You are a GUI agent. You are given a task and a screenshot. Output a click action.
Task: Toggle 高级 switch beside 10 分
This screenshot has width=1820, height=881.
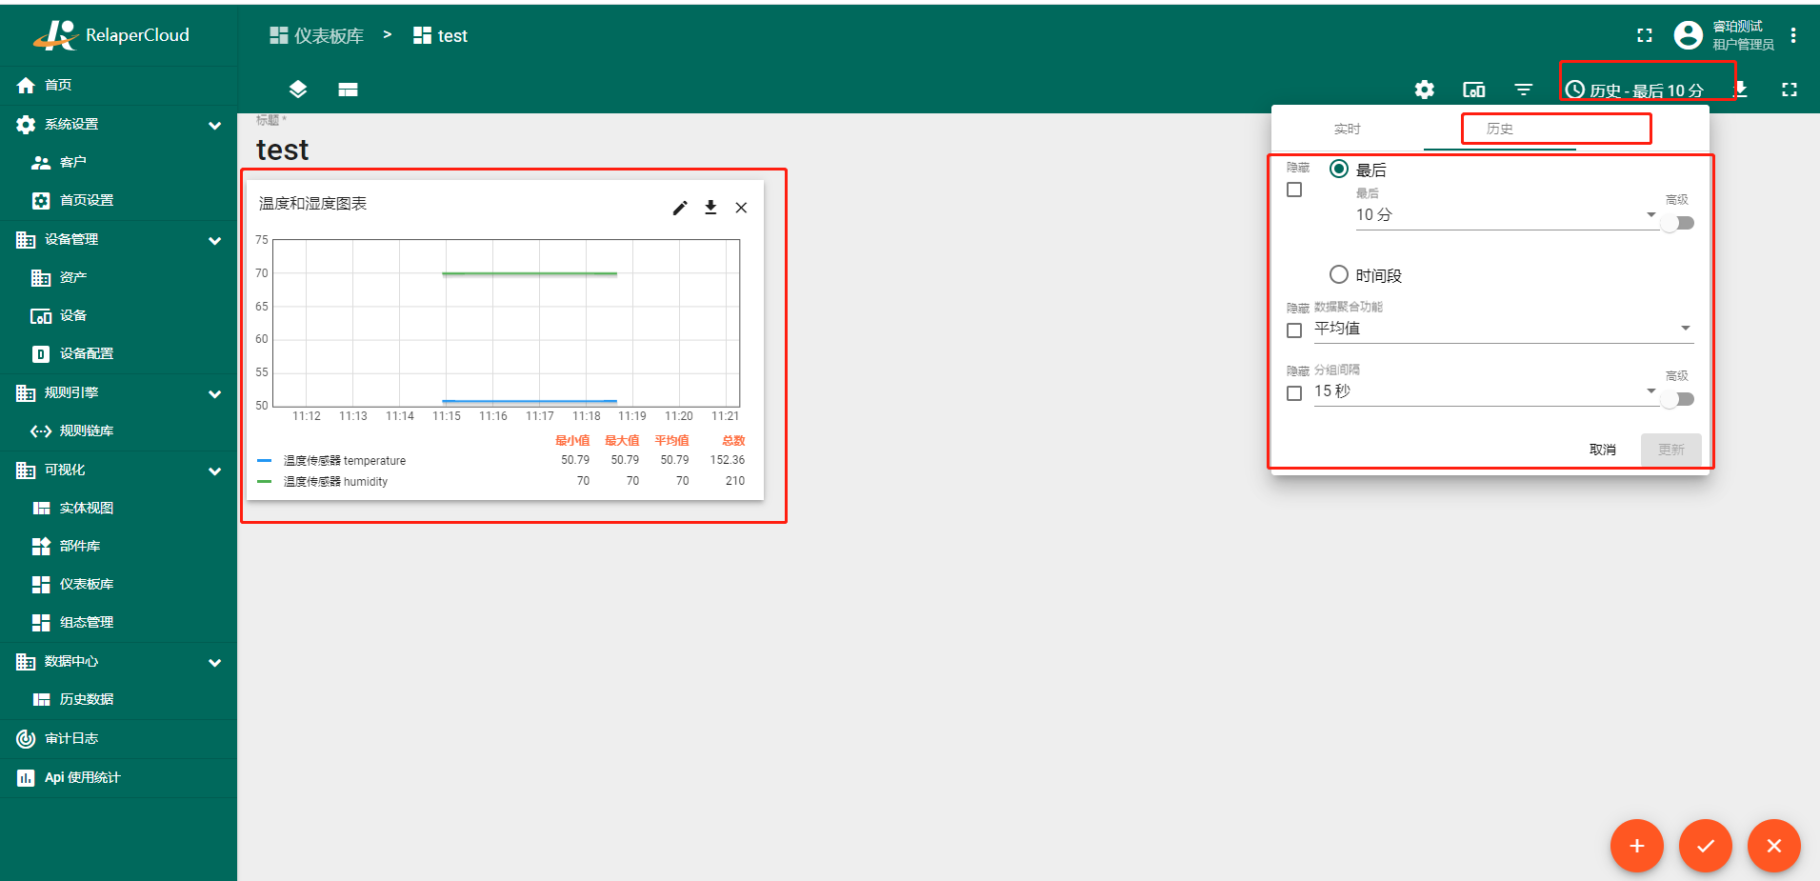1677,223
